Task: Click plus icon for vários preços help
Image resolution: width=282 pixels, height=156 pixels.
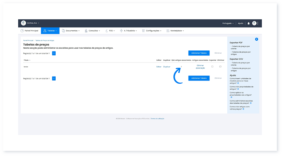Action: (243, 109)
